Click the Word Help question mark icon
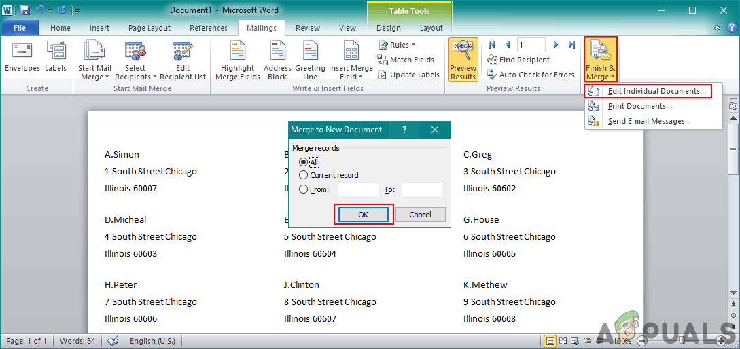Viewport: 740px width, 349px height. [730, 28]
